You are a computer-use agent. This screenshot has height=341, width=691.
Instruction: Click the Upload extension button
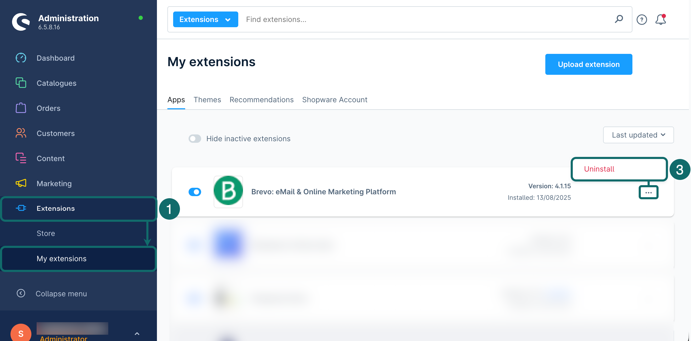tap(589, 64)
